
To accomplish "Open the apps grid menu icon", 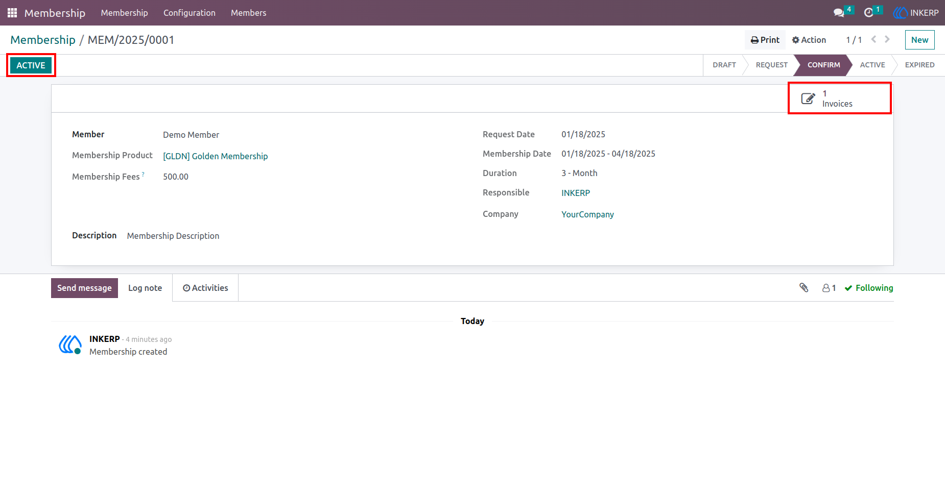I will coord(12,13).
